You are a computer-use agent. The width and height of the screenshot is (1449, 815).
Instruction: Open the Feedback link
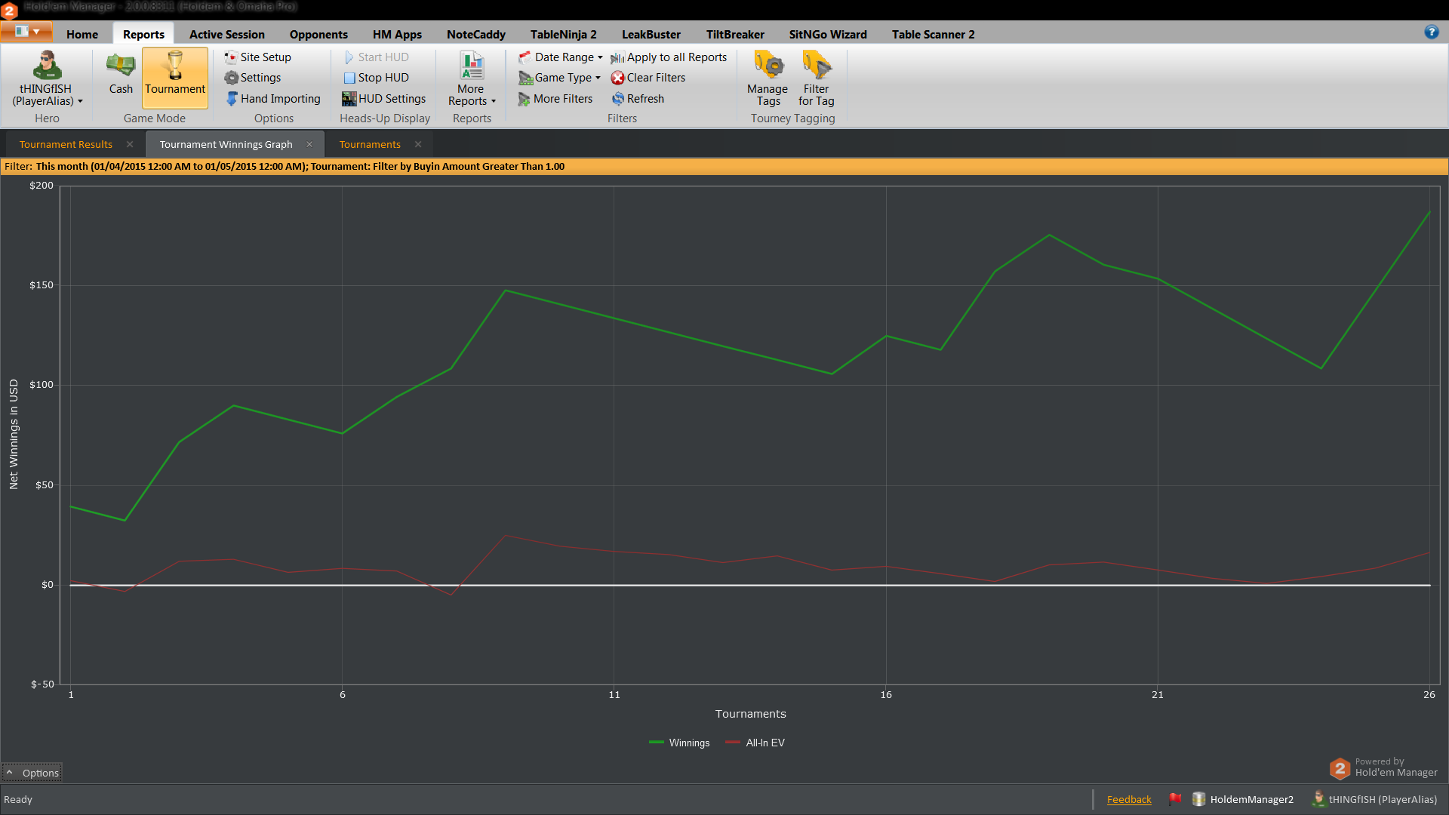[x=1129, y=799]
